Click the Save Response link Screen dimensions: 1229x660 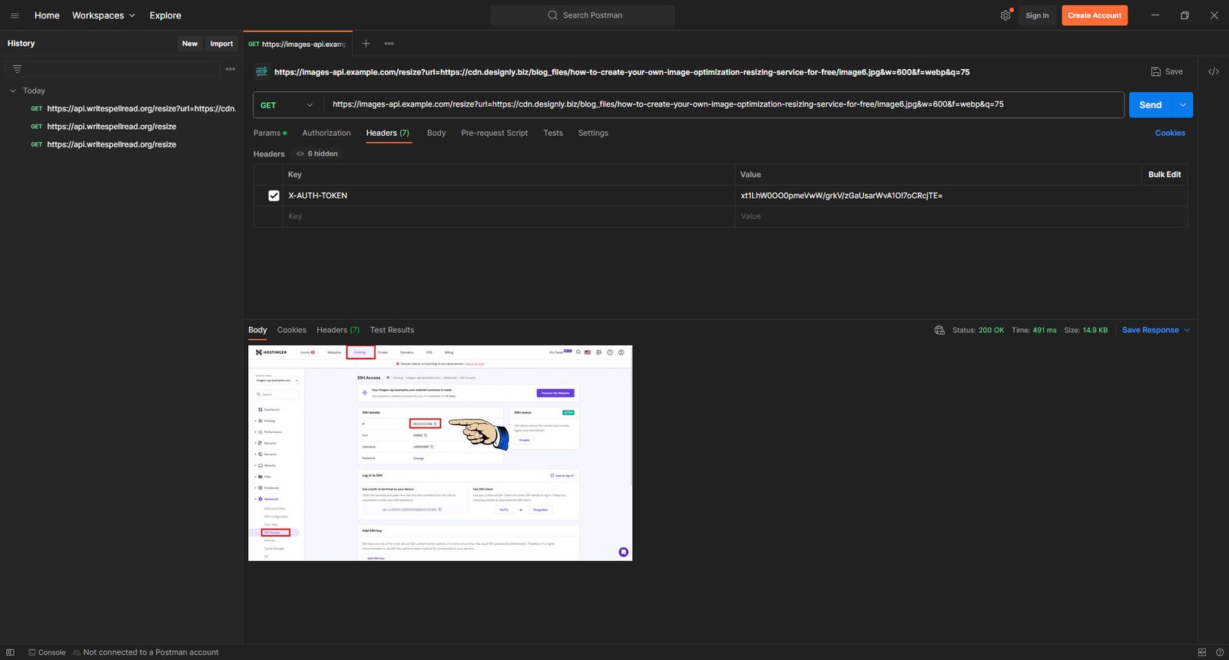1150,330
